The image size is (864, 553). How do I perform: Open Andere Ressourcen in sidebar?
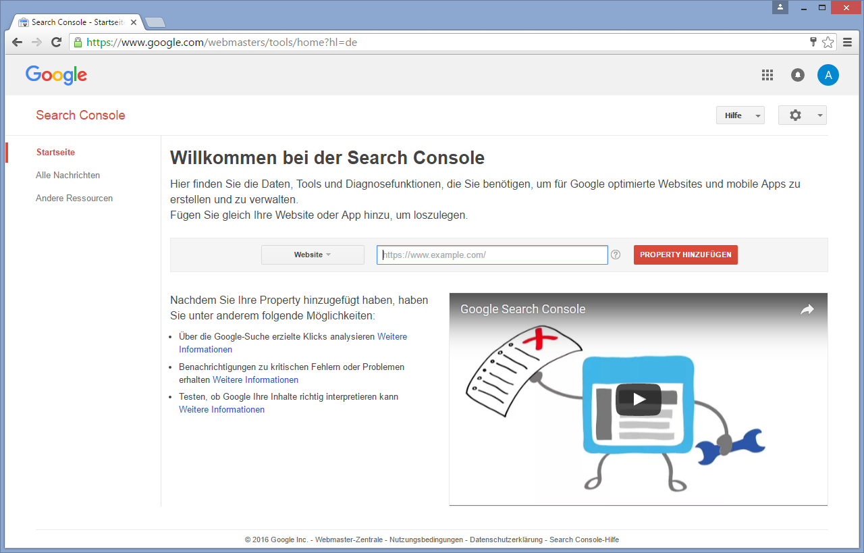(74, 199)
